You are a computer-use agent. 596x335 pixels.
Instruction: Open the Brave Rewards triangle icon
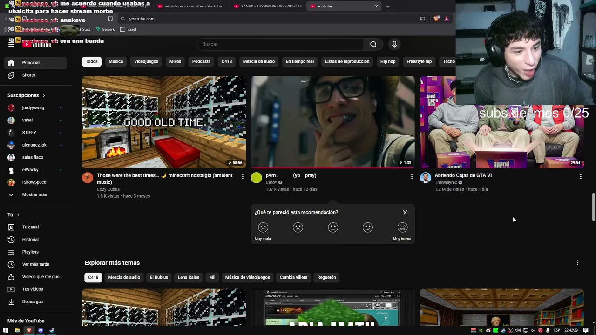[x=447, y=19]
